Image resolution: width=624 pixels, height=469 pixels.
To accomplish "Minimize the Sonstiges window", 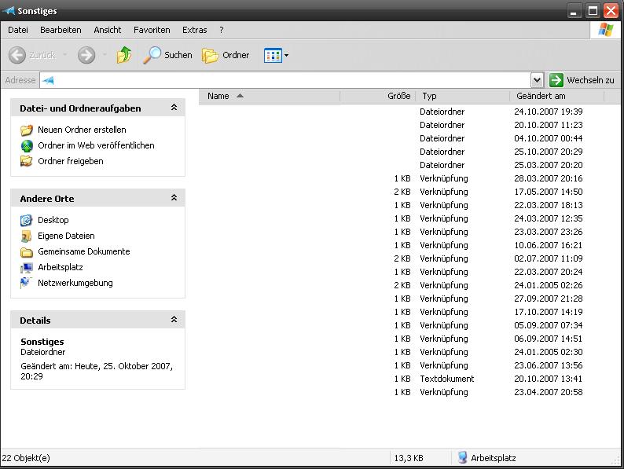I will [x=574, y=11].
